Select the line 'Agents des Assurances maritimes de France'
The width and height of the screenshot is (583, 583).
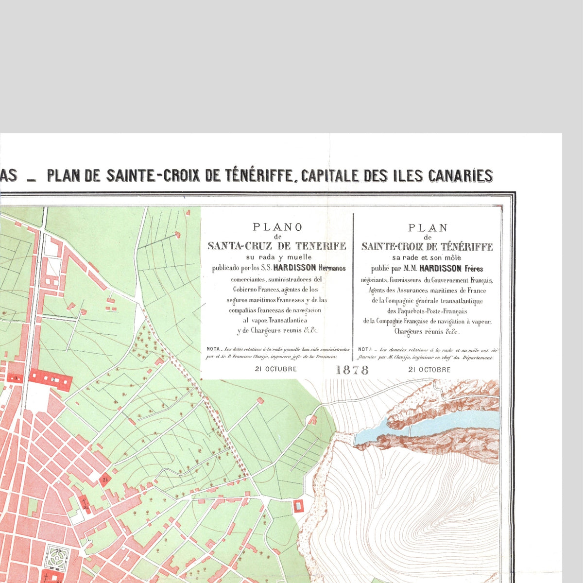tap(427, 291)
